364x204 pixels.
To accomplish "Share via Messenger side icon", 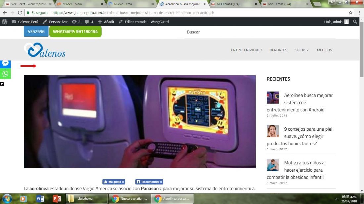I will (x=5, y=63).
